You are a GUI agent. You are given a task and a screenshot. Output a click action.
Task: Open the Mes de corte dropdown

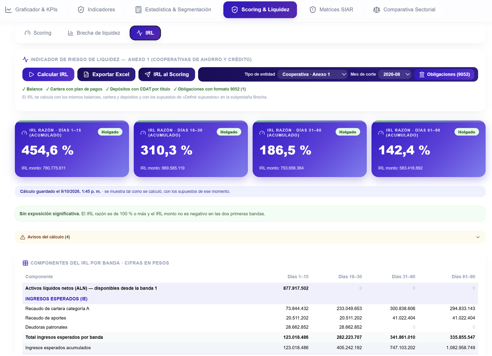click(395, 74)
